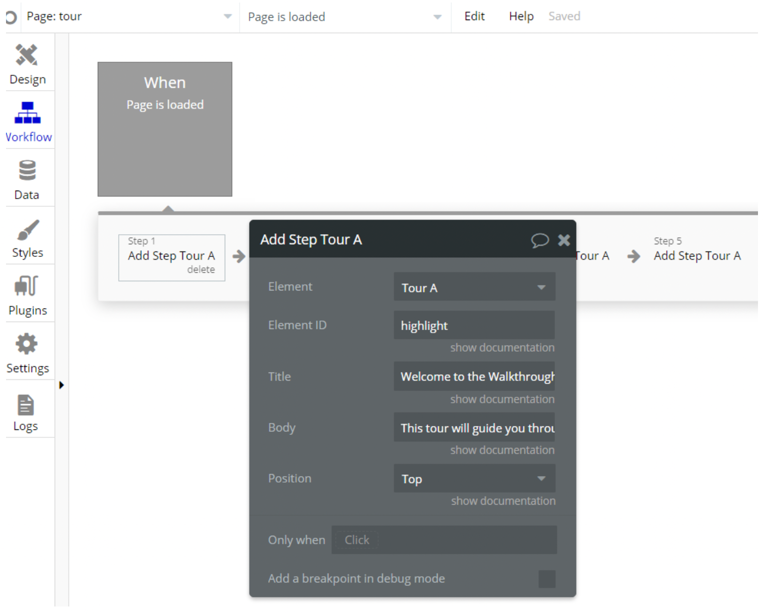Open the Element Tour A dropdown
The width and height of the screenshot is (763, 615).
click(x=474, y=287)
